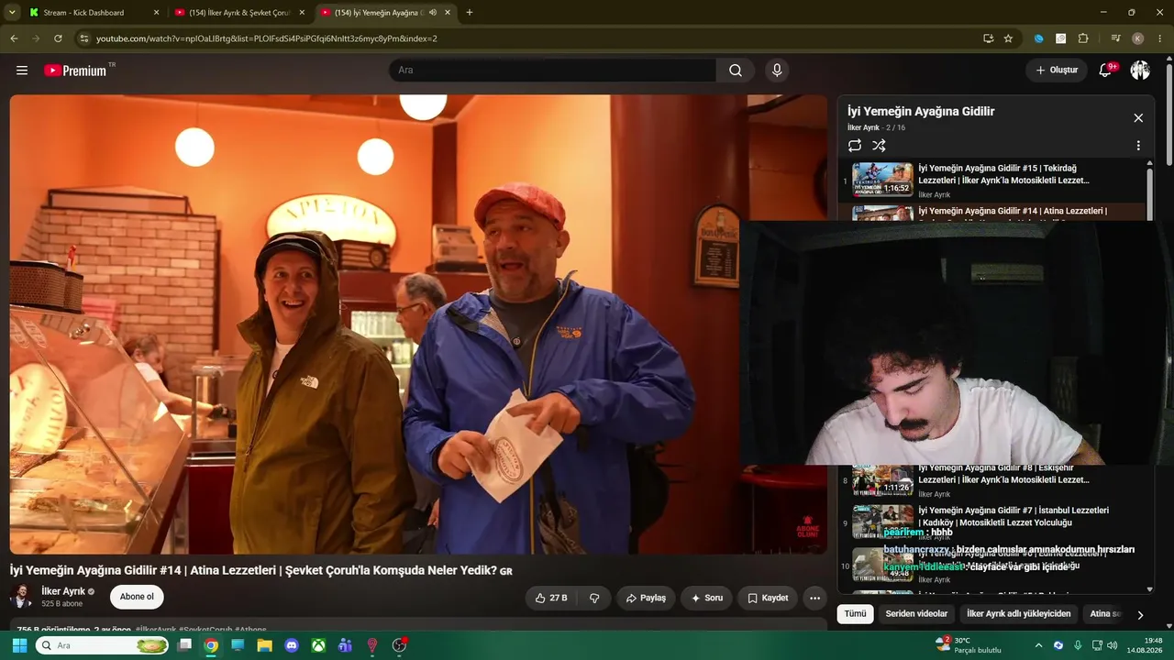Screen dimensions: 1174x660
Task: Open taskbar clock showing 19:48
Action: click(1146, 645)
